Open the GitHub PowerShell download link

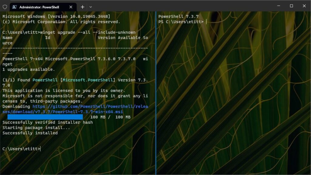(x=75, y=109)
